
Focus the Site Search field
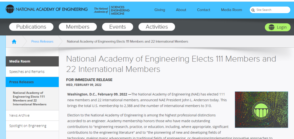coord(270,10)
